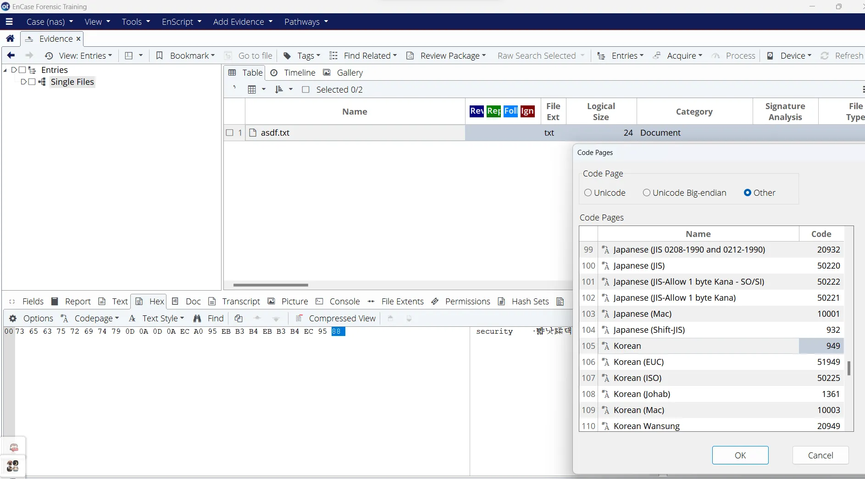Click the Find Related icon
Screen dimensions: 865x479
pyautogui.click(x=333, y=55)
